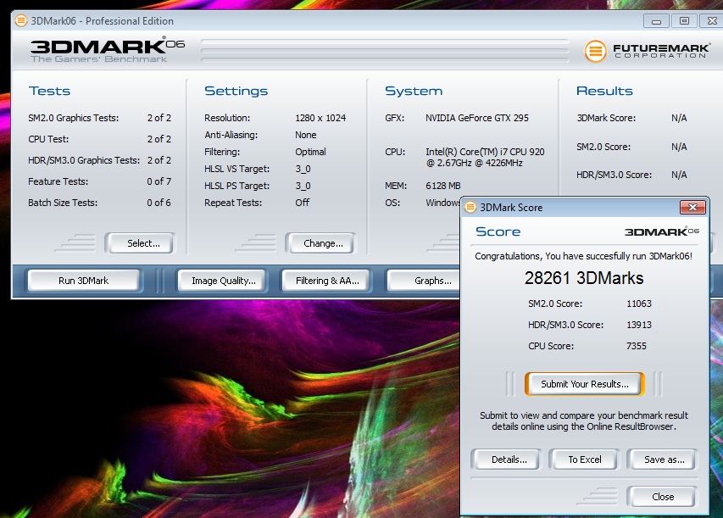Image resolution: width=723 pixels, height=518 pixels.
Task: Click the "Results" section heading
Action: tap(604, 91)
